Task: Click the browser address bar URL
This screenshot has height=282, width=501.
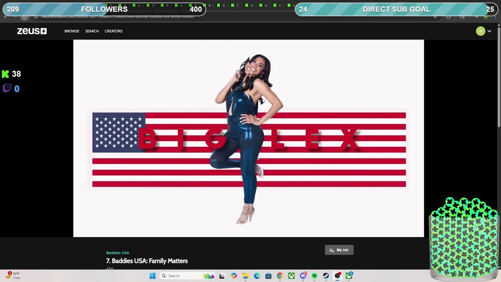Action: tap(117, 17)
